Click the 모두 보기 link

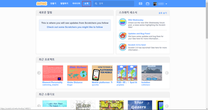(x=163, y=13)
